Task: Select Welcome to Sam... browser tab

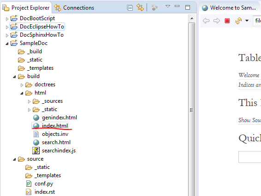Action: point(229,8)
